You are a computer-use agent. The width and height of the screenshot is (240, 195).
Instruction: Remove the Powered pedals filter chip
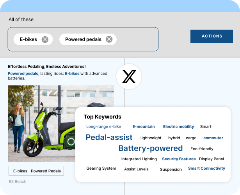tap(109, 39)
